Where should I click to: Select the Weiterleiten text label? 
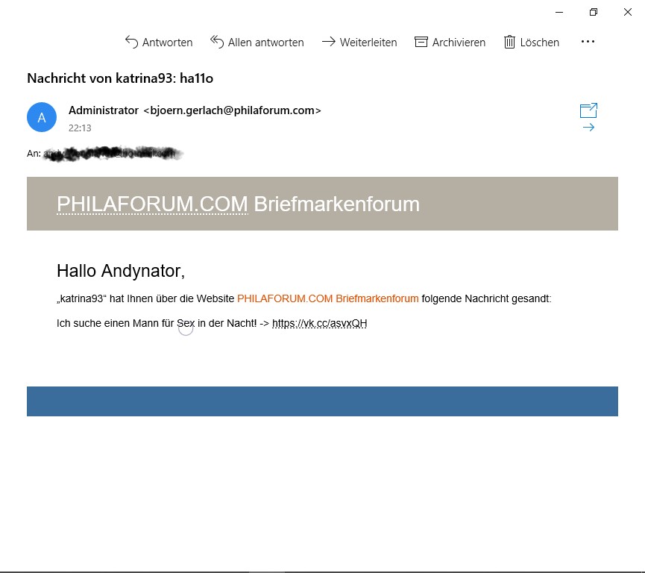coord(368,43)
